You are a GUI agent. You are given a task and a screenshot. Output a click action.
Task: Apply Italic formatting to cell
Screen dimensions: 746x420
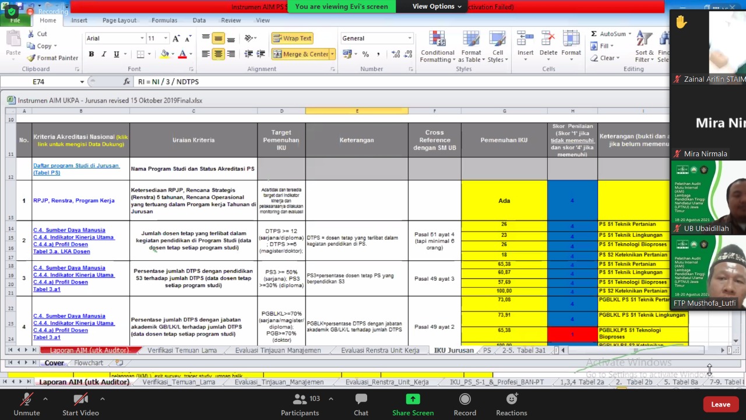point(104,54)
